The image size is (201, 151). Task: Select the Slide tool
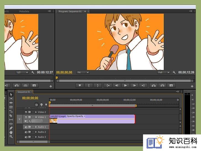point(11,124)
